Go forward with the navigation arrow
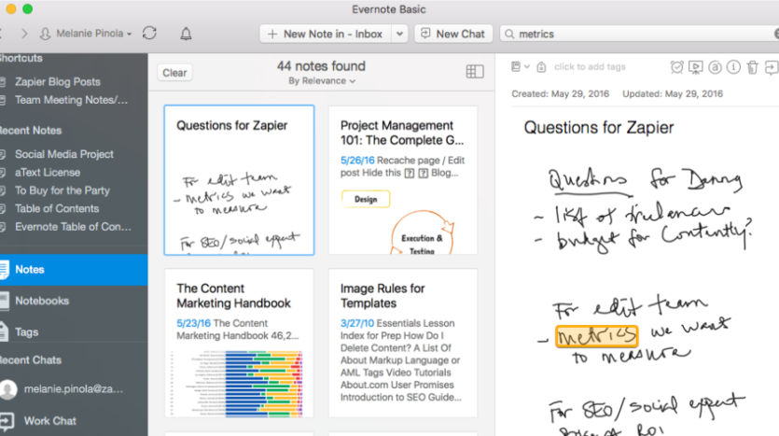779x436 pixels. tap(24, 34)
